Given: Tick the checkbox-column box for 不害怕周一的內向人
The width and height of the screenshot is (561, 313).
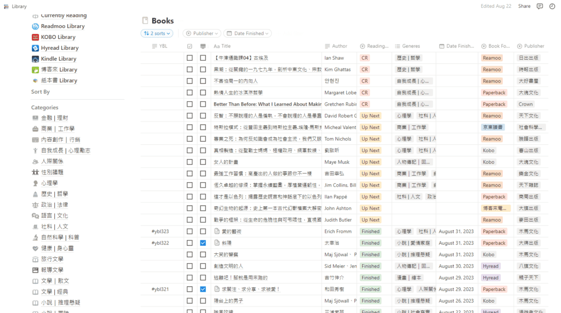Looking at the screenshot, I should 190,81.
